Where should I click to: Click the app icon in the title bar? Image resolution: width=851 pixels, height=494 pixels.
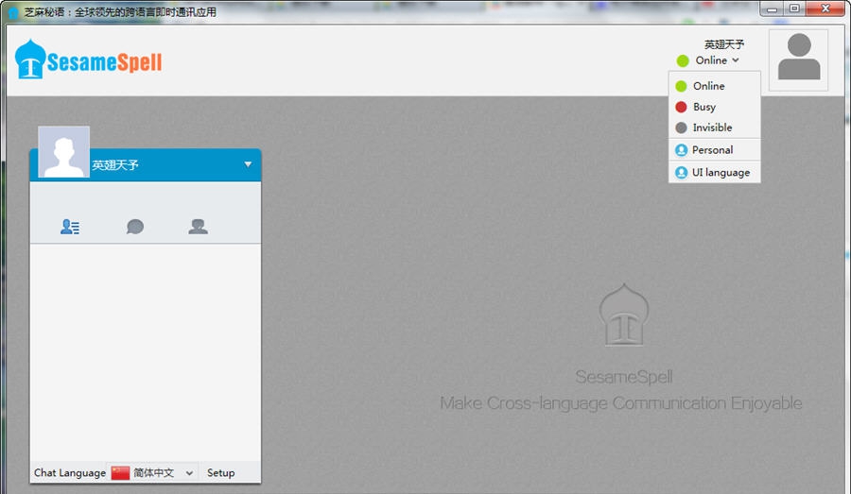click(13, 12)
